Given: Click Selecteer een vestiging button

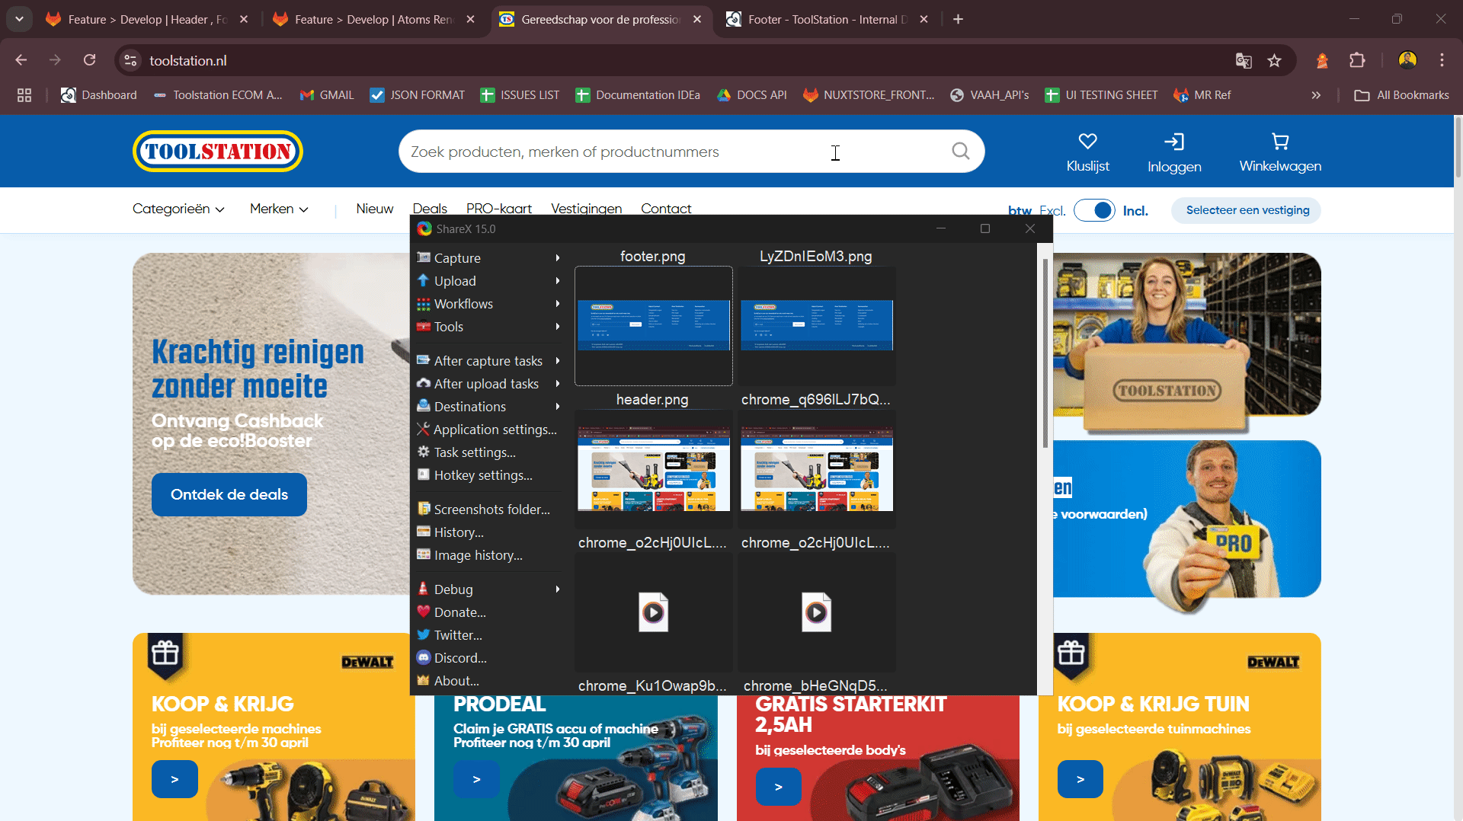Looking at the screenshot, I should [1247, 210].
